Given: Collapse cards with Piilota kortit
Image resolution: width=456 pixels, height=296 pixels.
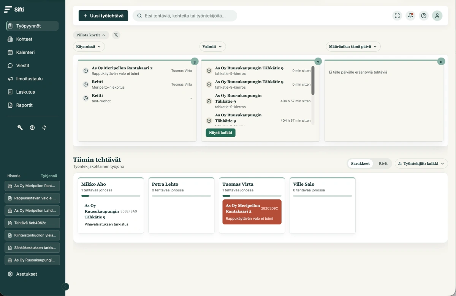Looking at the screenshot, I should pyautogui.click(x=91, y=35).
